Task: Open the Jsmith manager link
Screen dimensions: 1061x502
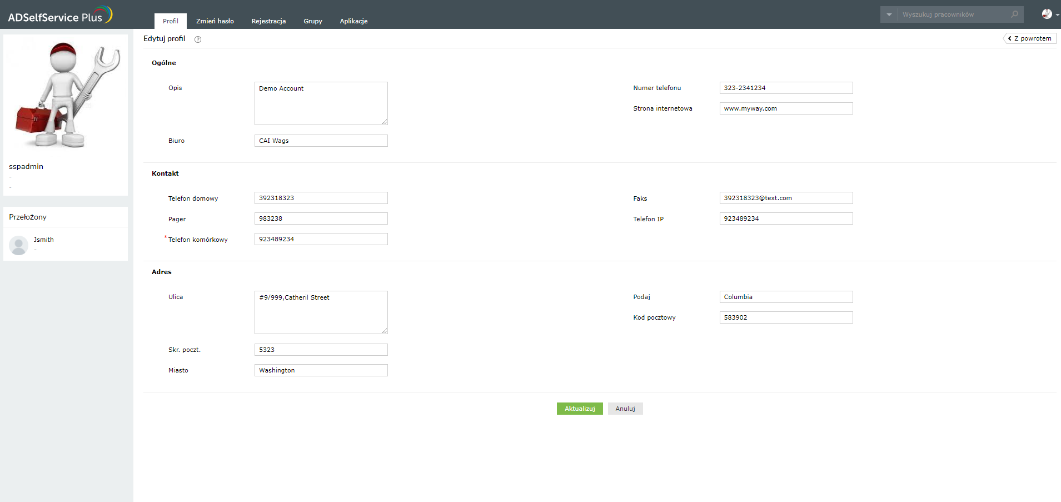Action: (44, 240)
